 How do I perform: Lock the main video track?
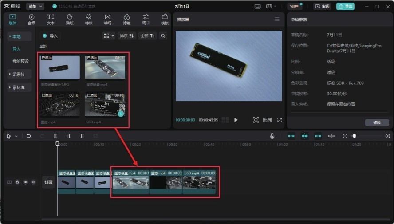17,182
